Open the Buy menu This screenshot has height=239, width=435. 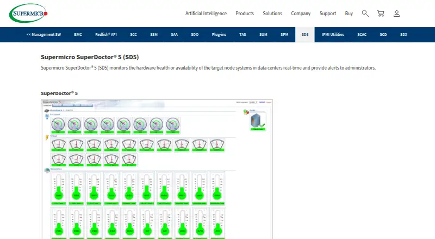[x=349, y=14]
